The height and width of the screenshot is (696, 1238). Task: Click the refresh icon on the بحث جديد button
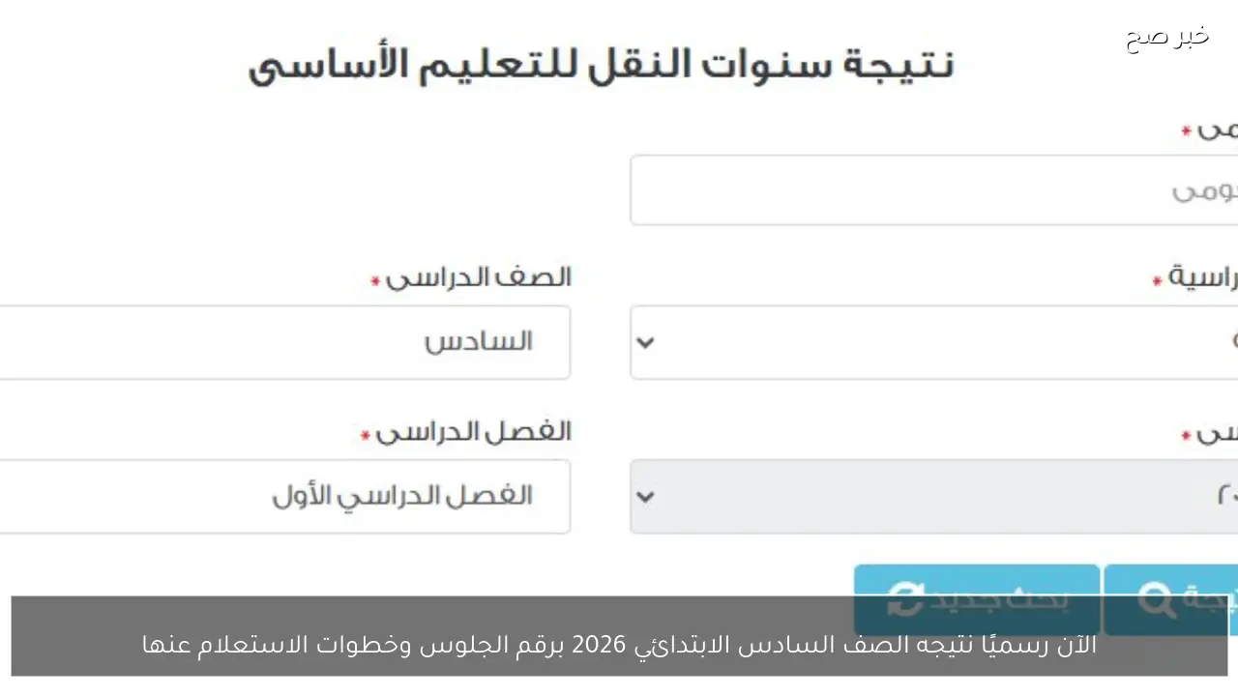[x=905, y=599]
